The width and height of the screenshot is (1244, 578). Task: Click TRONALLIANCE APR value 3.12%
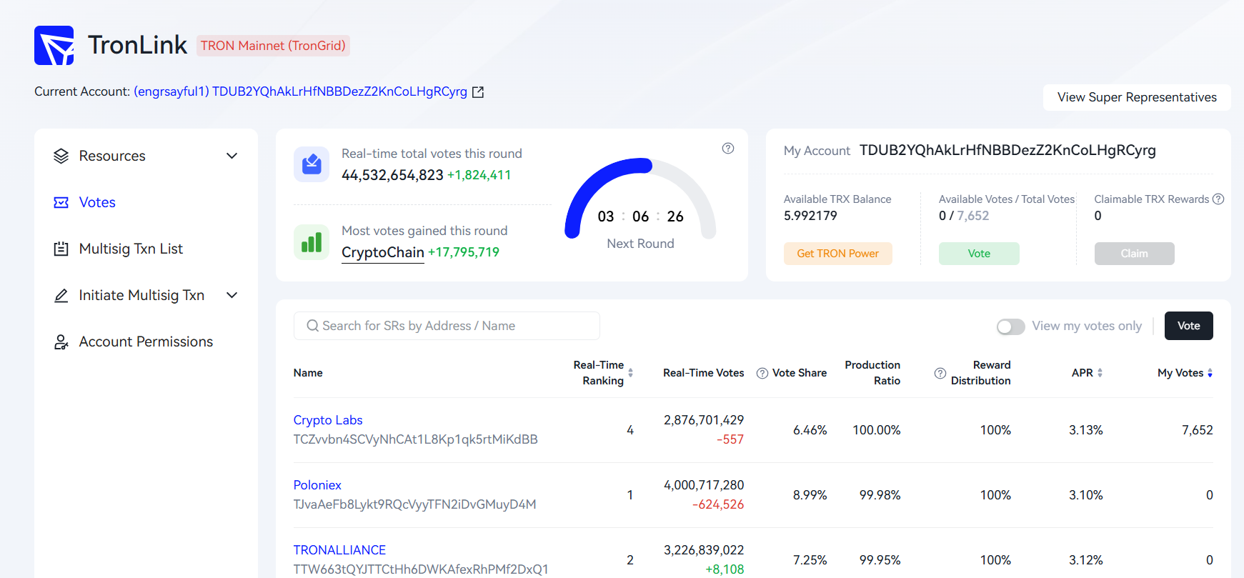coord(1086,560)
